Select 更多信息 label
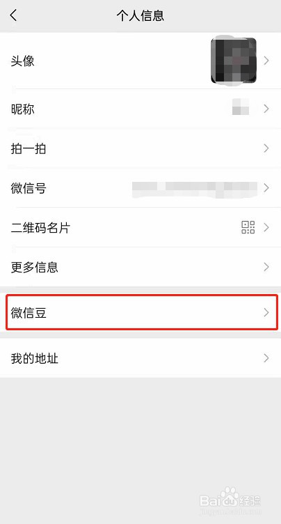 (34, 267)
